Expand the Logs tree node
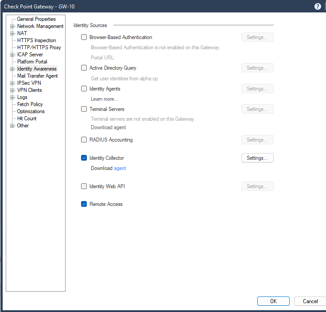This screenshot has height=312, width=326. click(12, 97)
